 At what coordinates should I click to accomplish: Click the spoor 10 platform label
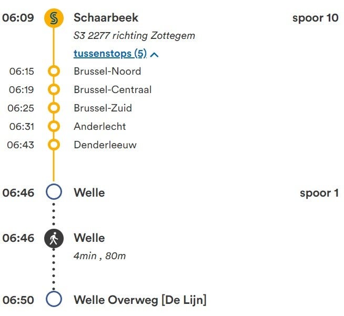coord(315,18)
